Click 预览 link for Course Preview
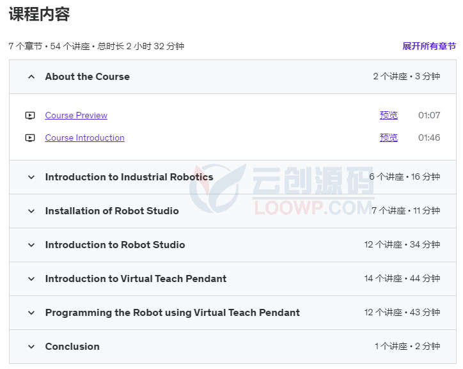The width and height of the screenshot is (463, 369). pos(389,115)
